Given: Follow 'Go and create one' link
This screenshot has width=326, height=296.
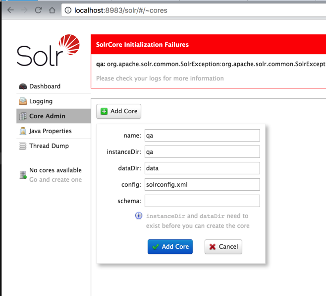Looking at the screenshot, I should [55, 179].
